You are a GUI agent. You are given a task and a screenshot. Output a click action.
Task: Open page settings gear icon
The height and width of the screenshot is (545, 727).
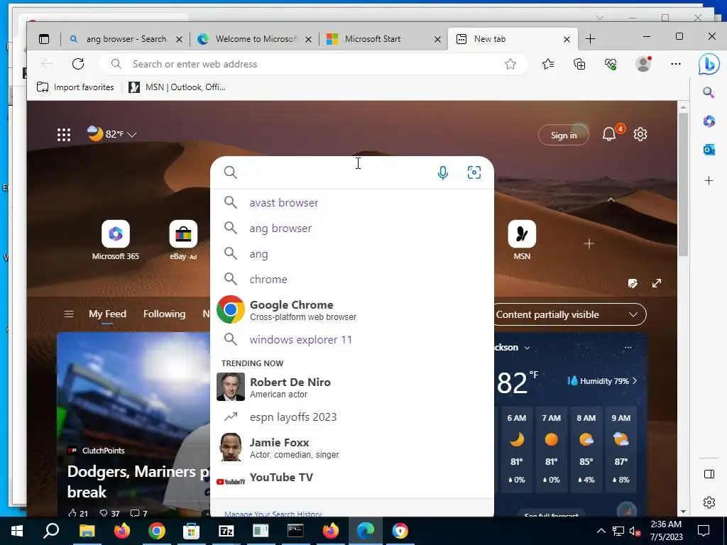click(x=640, y=134)
